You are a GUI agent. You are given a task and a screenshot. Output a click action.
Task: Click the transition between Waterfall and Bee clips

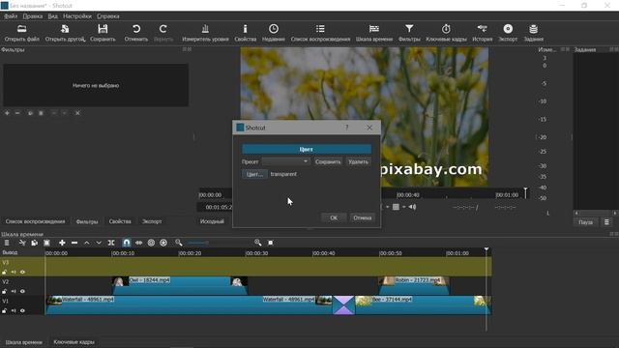(x=343, y=305)
